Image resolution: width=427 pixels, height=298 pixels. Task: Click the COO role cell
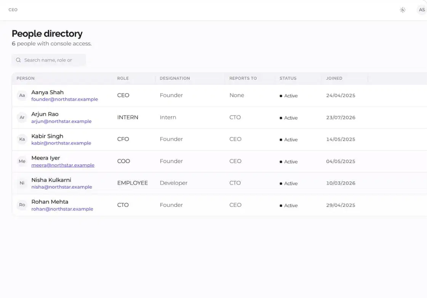coord(124,161)
